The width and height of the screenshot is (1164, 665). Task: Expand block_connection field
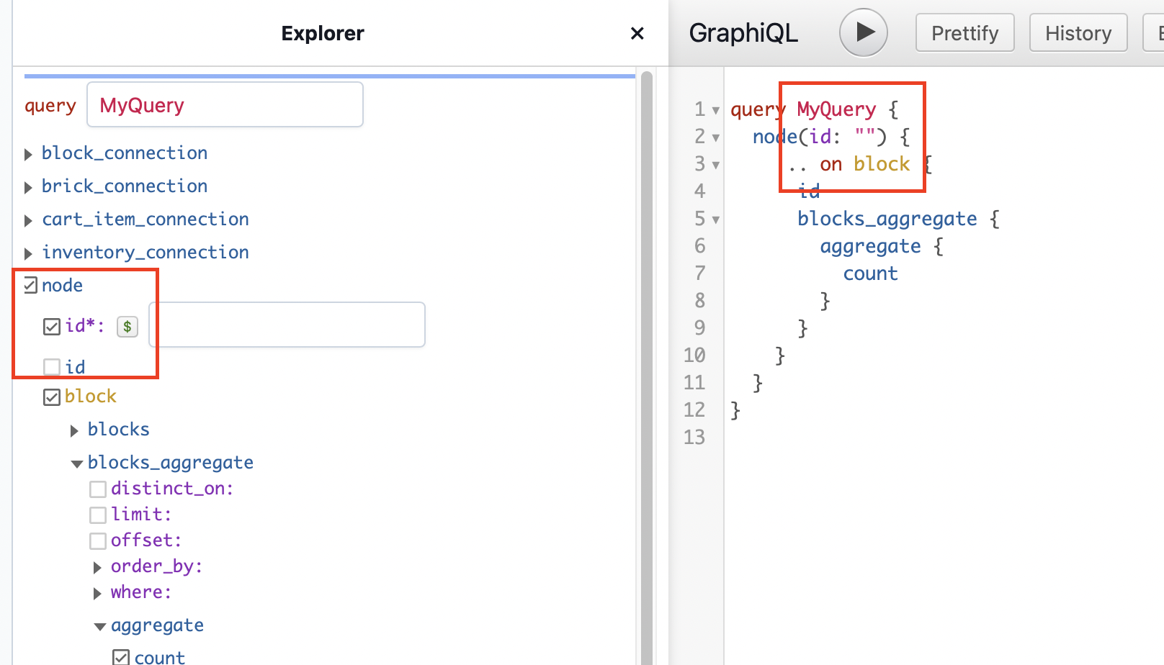[29, 154]
